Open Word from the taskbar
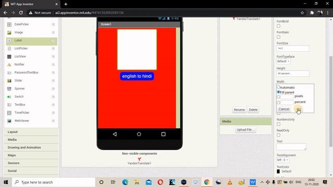This screenshot has width=333, height=187. point(252,182)
